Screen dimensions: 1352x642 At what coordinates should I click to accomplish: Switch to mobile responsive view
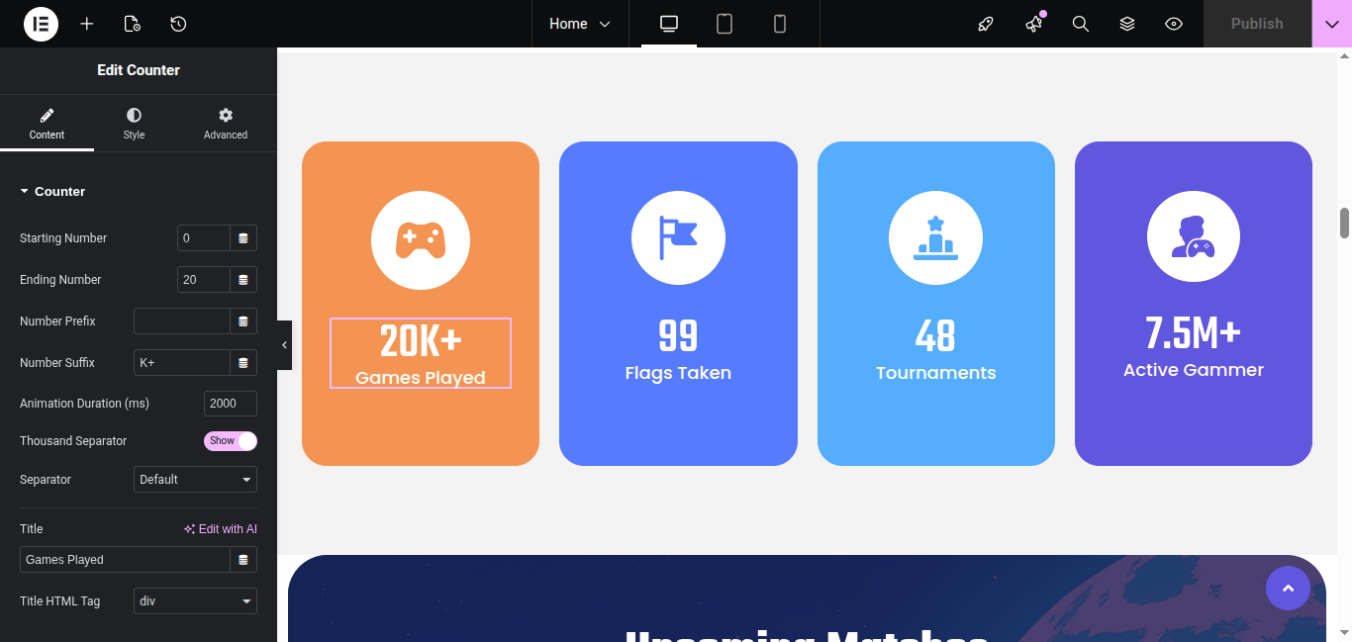[780, 24]
